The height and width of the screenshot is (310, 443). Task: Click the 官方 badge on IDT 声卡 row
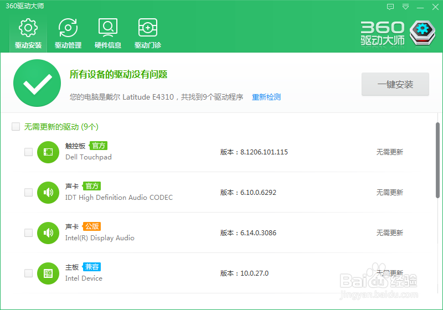[x=91, y=186]
